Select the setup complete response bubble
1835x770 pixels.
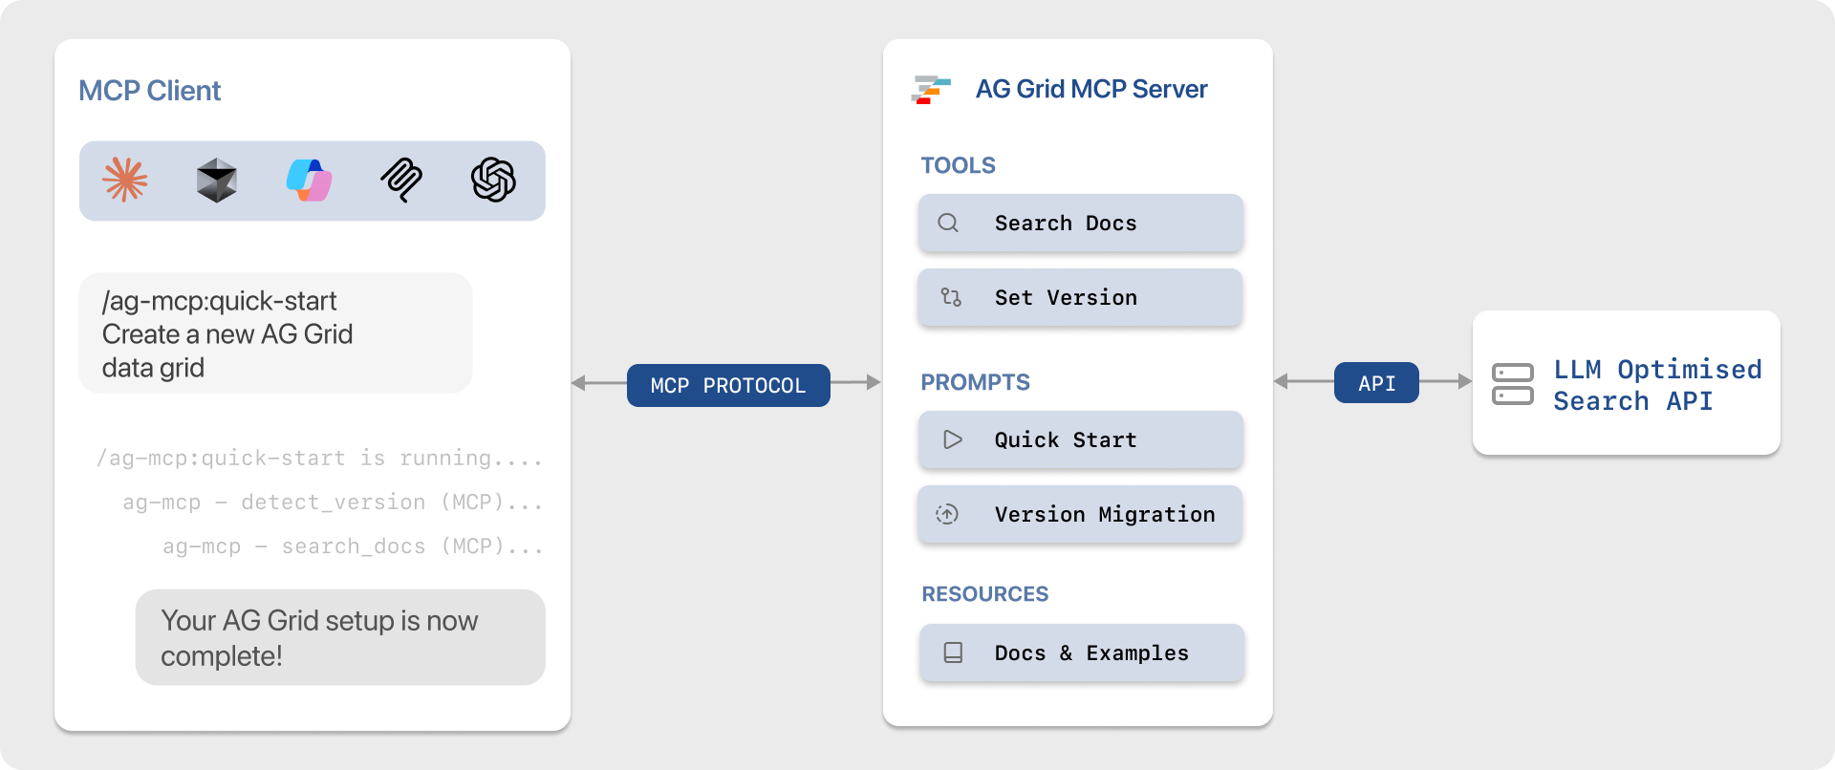pos(339,637)
